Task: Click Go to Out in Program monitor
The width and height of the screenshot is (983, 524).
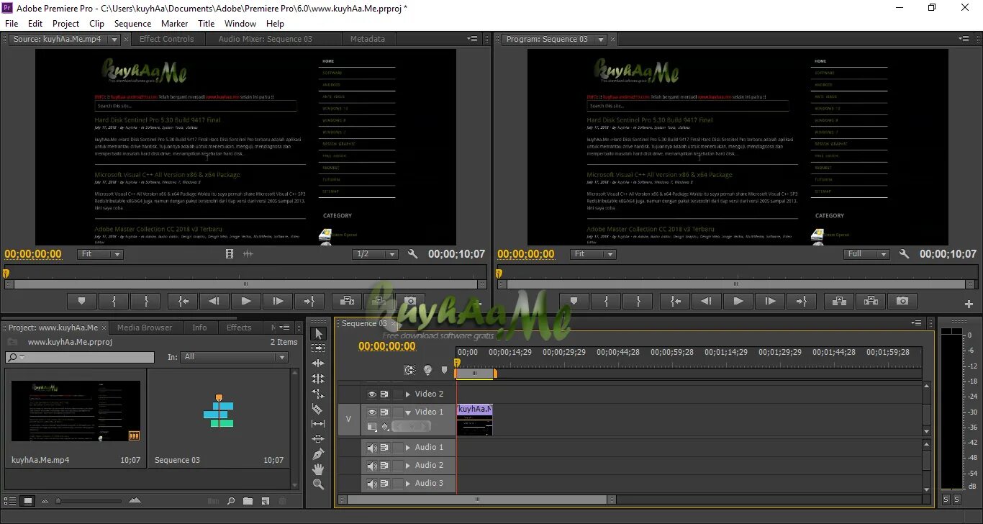Action: click(802, 301)
